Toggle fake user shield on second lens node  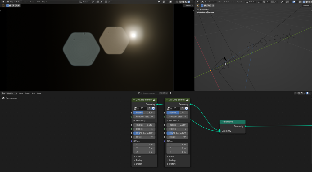coord(187,108)
